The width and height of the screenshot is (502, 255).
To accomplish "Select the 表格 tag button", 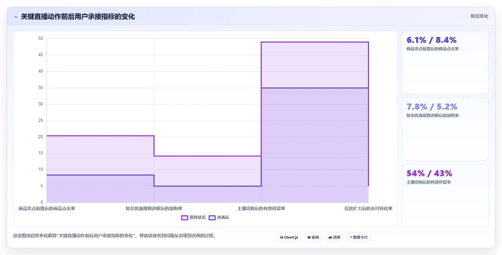I will tap(313, 237).
